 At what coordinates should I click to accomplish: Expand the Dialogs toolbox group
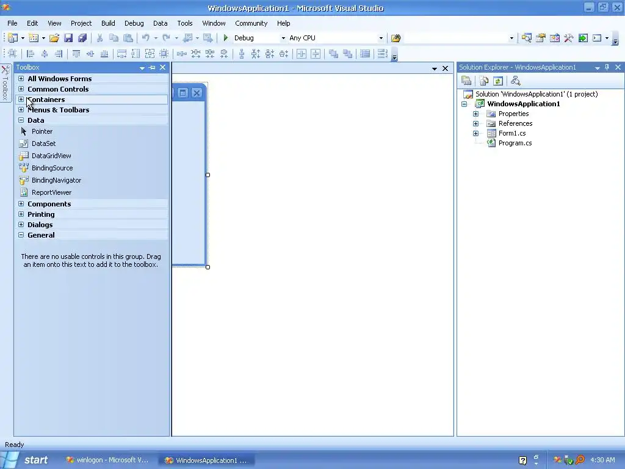pyautogui.click(x=21, y=225)
